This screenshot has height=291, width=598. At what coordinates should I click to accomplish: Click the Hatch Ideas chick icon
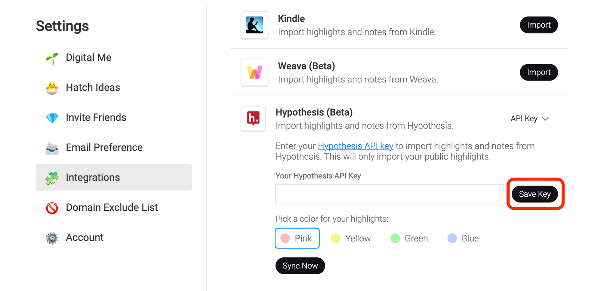coord(52,88)
